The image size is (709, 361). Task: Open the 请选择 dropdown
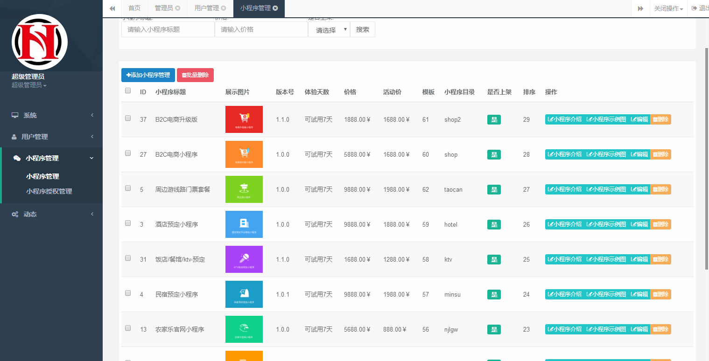point(329,29)
